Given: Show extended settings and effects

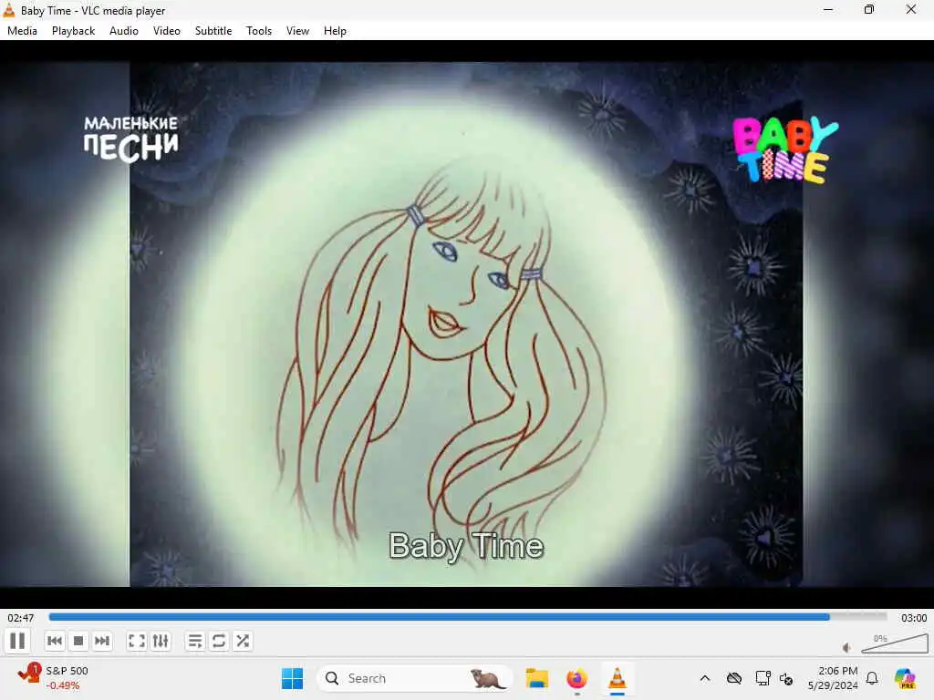Looking at the screenshot, I should pyautogui.click(x=161, y=641).
